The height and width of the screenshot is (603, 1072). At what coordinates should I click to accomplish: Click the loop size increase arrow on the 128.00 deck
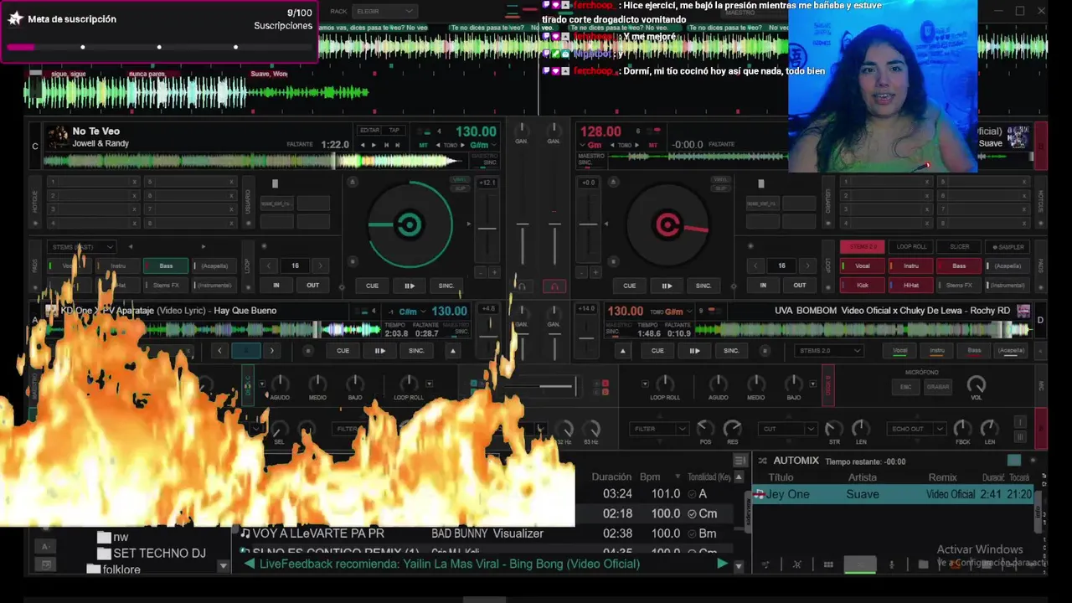(807, 265)
